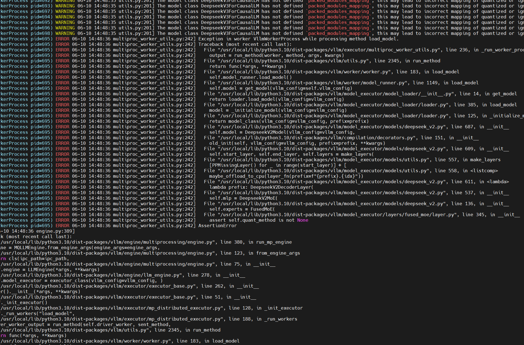524x345 pixels.
Task: Click 'LLMEngine(*args, **kwargs)' code line
Action: tap(63, 269)
